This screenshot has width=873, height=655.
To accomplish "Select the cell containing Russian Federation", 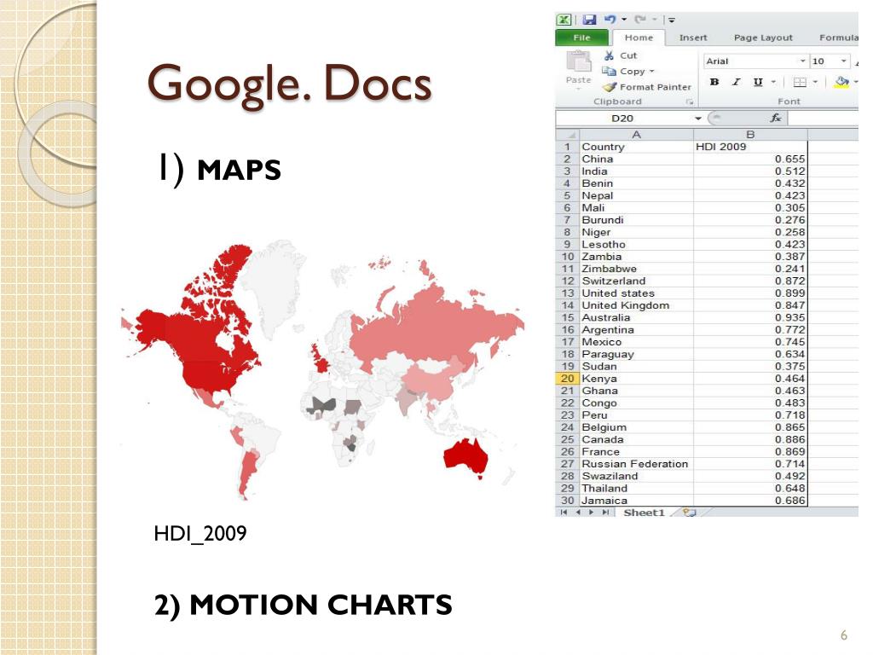I will point(636,464).
